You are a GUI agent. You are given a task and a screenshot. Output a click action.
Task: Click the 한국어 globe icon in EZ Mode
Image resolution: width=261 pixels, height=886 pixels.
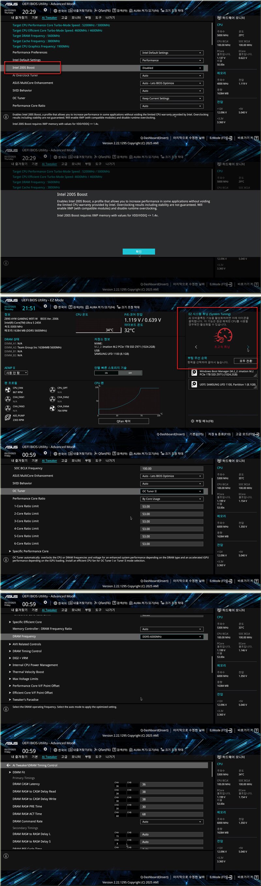[55, 307]
